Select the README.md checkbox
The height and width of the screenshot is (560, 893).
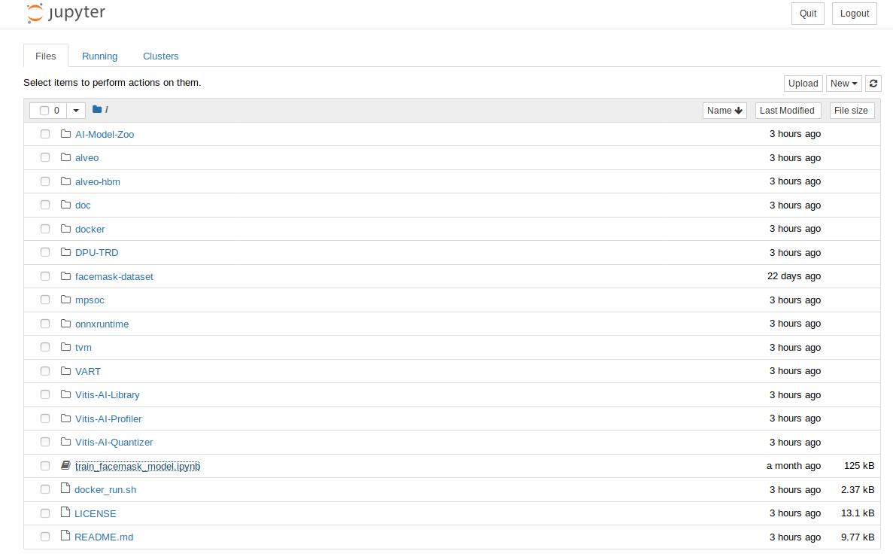(45, 537)
